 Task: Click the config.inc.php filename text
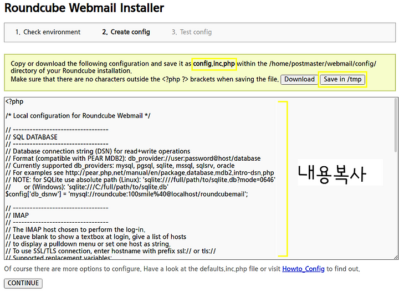pyautogui.click(x=214, y=64)
